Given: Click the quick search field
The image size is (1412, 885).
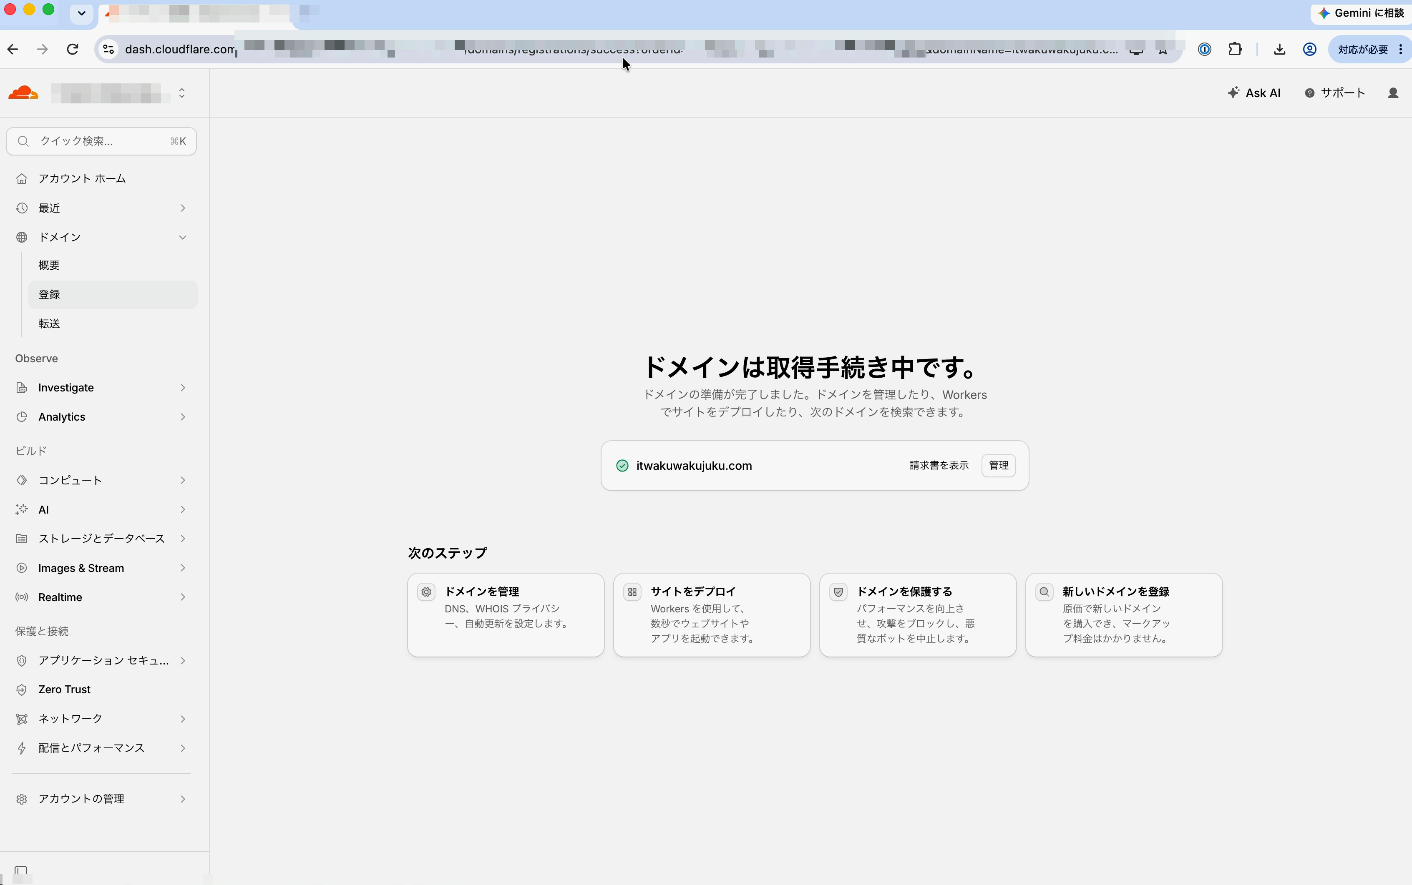Looking at the screenshot, I should pos(101,141).
